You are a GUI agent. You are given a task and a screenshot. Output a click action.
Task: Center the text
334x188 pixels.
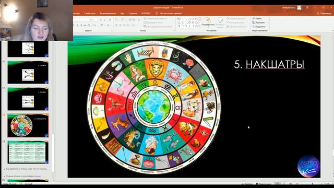coord(121,26)
